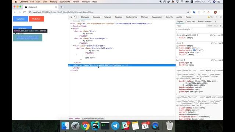Open Notification Center icon in menu bar

click(219, 1)
